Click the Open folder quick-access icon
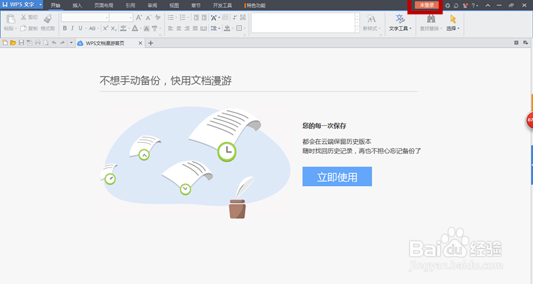 [13, 43]
